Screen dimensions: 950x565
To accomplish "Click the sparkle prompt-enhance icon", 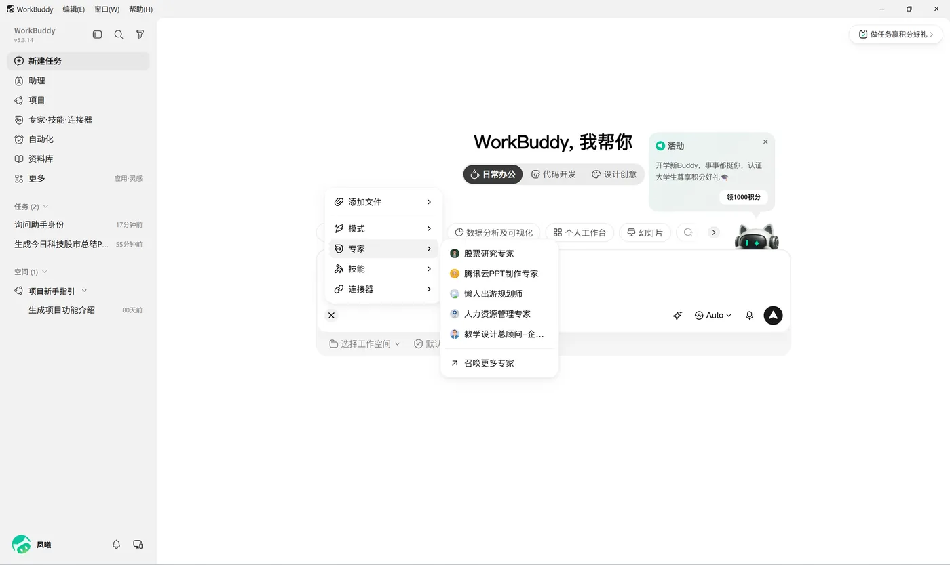I will coord(677,316).
